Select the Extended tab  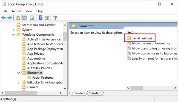[x=78, y=93]
